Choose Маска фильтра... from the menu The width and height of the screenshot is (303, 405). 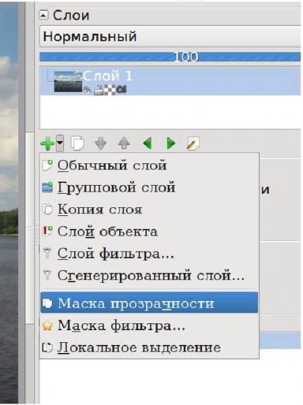pos(149,325)
